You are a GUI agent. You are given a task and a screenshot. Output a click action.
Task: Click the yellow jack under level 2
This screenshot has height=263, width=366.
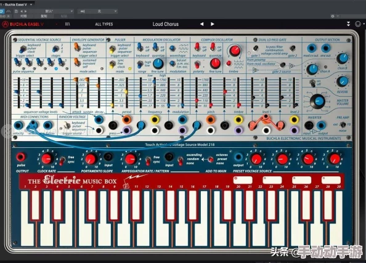(294, 119)
